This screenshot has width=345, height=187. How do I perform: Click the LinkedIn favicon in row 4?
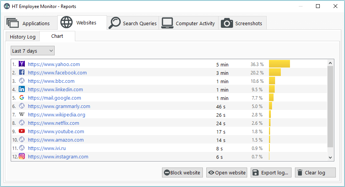pyautogui.click(x=21, y=89)
